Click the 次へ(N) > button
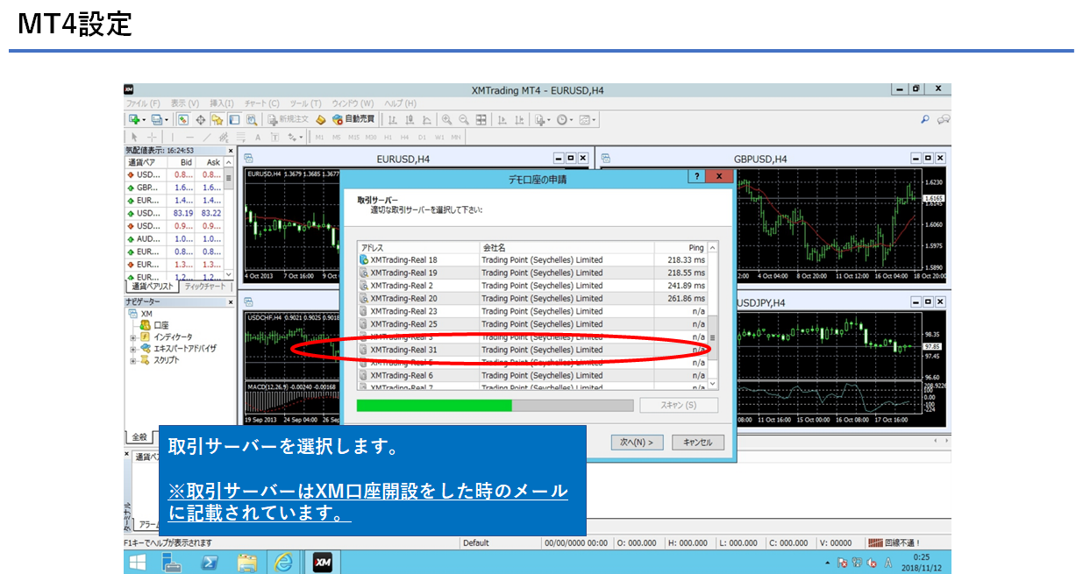This screenshot has height=574, width=1076. [637, 442]
